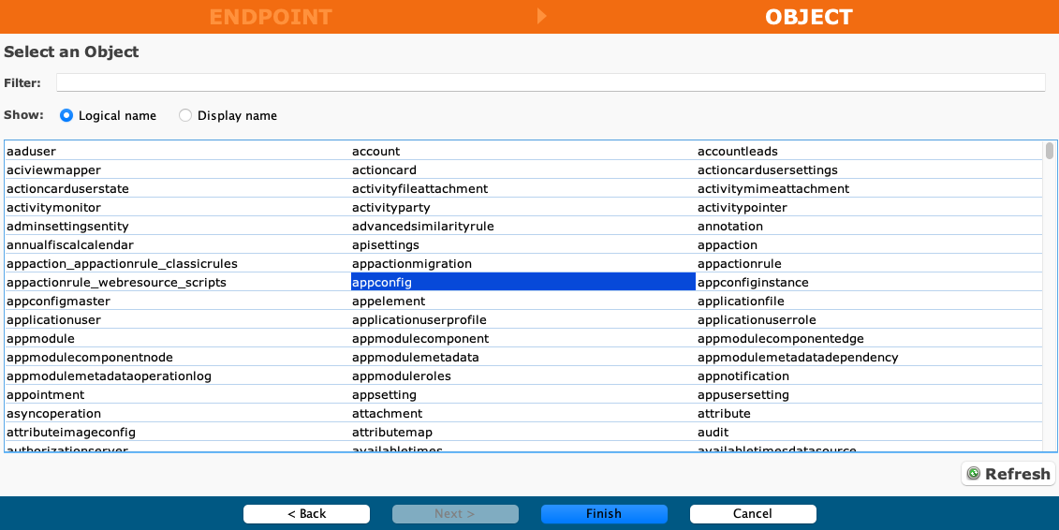Click the Refresh button icon
The width and height of the screenshot is (1059, 530).
pos(974,474)
